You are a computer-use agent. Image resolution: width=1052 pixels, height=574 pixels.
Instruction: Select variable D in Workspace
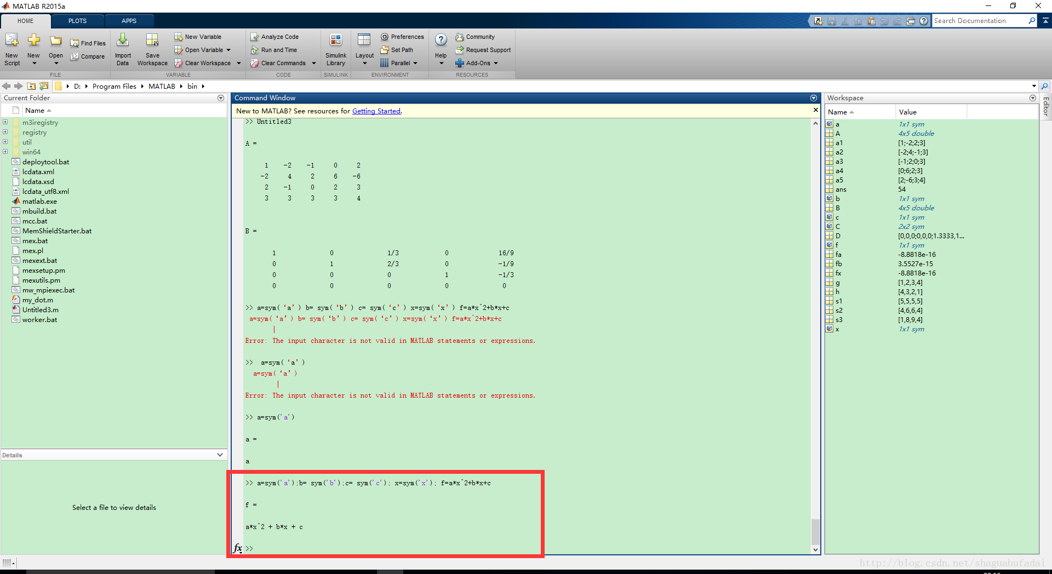click(838, 236)
